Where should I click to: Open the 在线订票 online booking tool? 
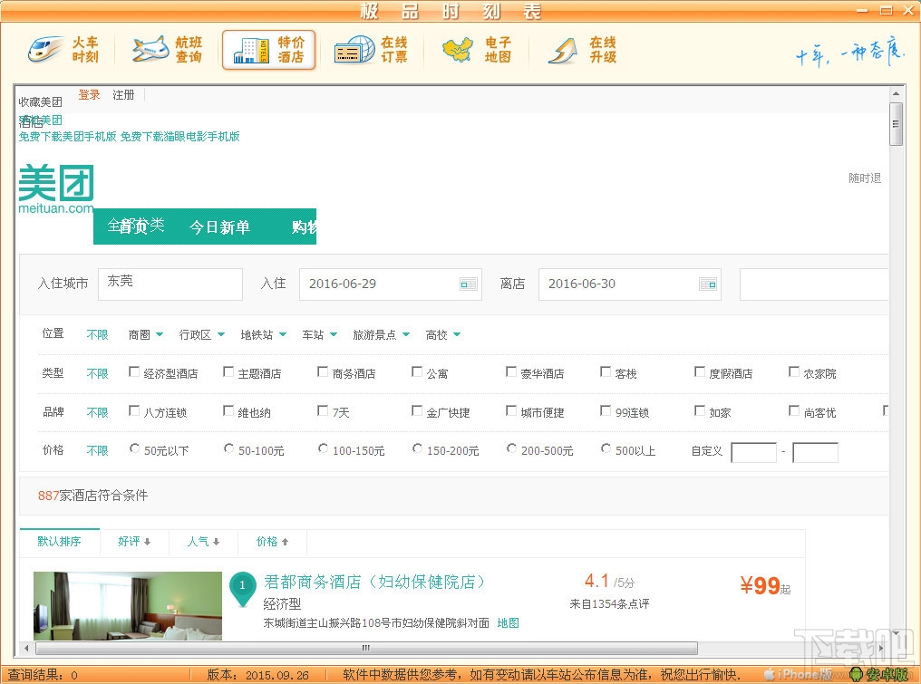point(373,50)
